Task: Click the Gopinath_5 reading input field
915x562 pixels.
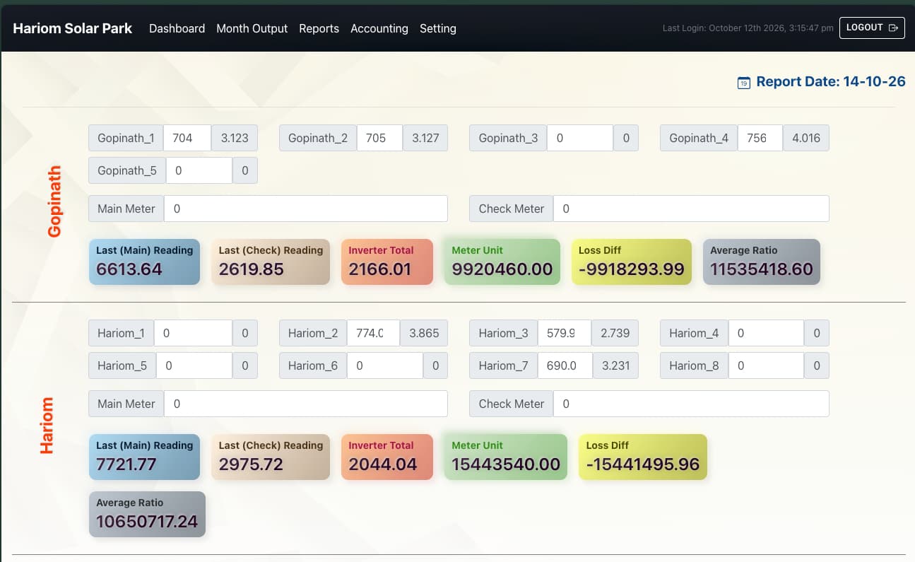Action: [199, 170]
